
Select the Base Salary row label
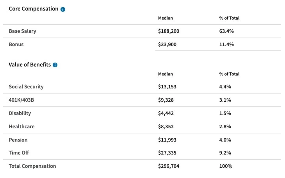22,31
